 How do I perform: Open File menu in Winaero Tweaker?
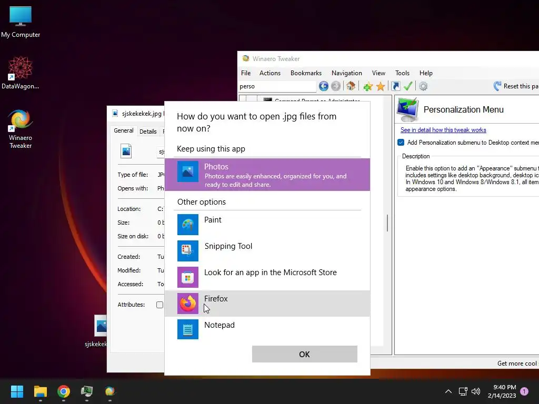pos(246,73)
